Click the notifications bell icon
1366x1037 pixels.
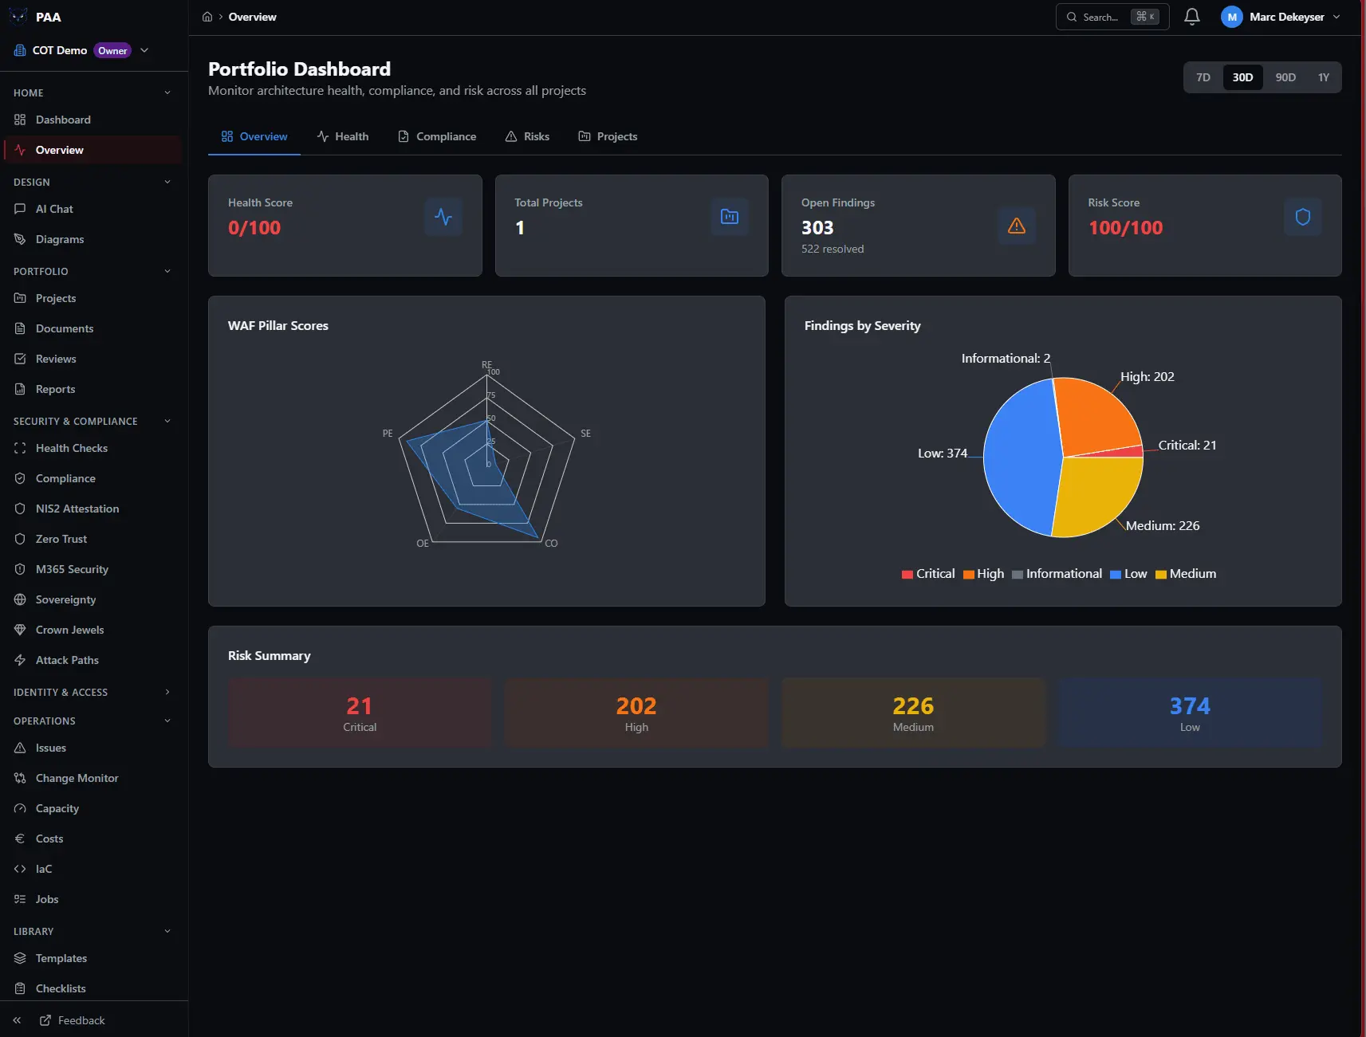click(x=1192, y=17)
